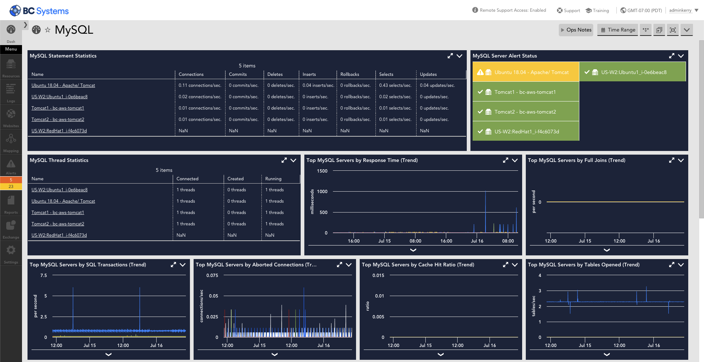Expand legend below Full Joins chart
Image resolution: width=704 pixels, height=362 pixels.
coord(607,250)
